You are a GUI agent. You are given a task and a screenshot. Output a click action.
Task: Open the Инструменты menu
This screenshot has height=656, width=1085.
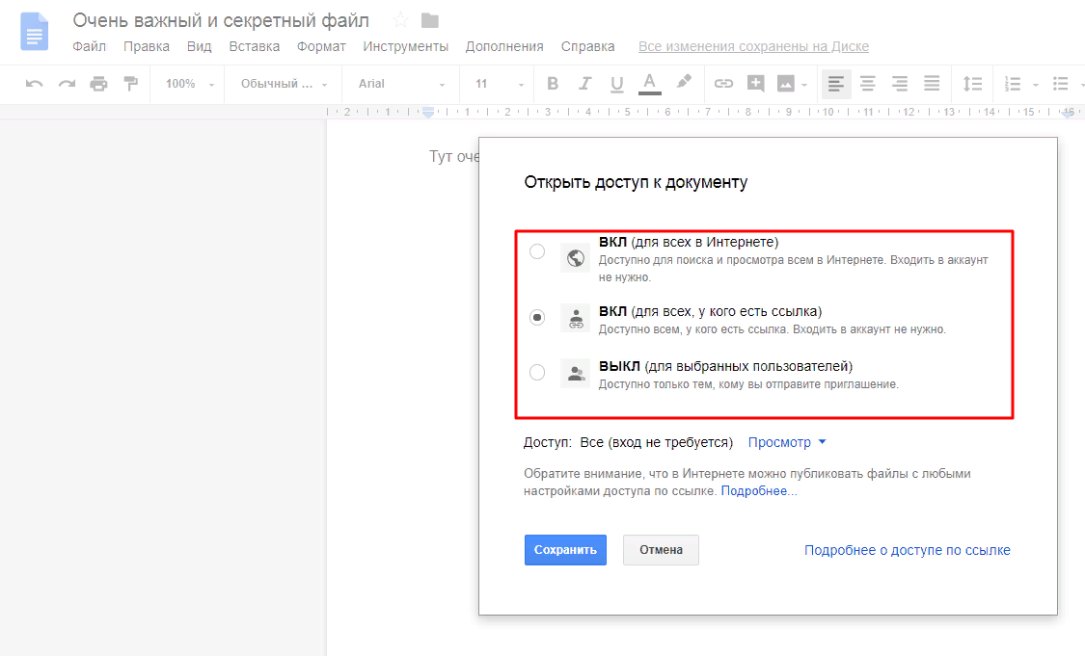tap(405, 46)
